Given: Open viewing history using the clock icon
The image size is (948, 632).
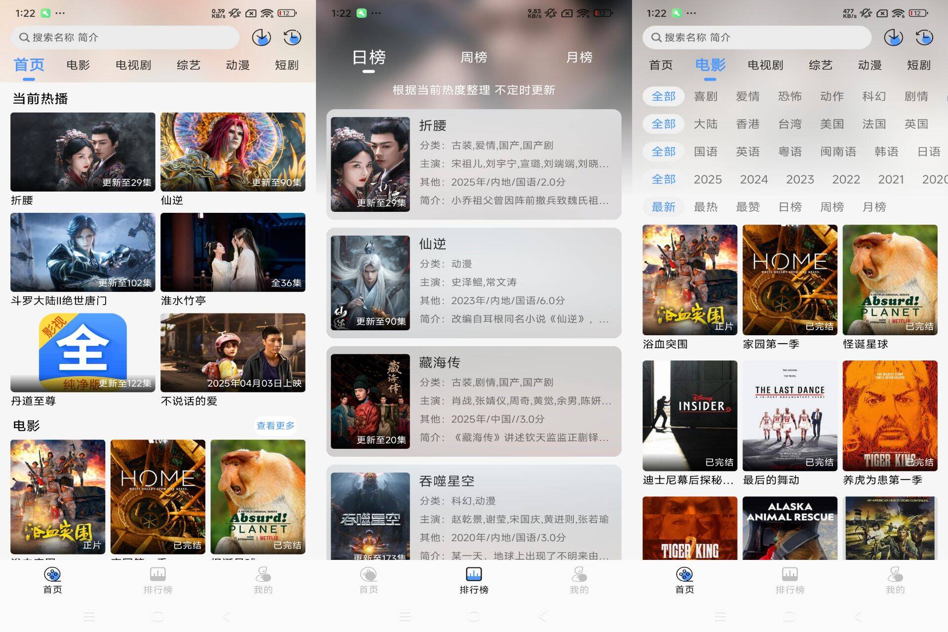Looking at the screenshot, I should (x=292, y=38).
